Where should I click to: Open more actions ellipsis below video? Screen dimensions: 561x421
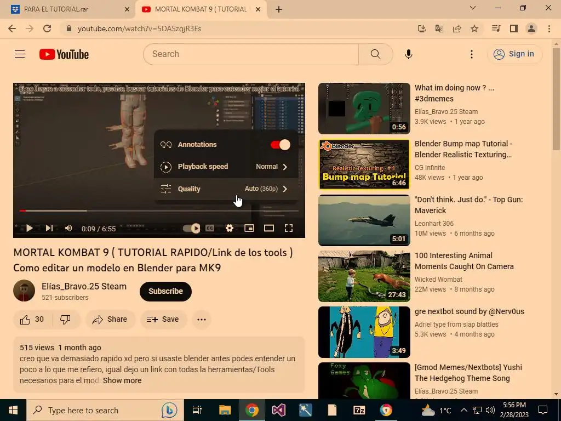pyautogui.click(x=202, y=320)
